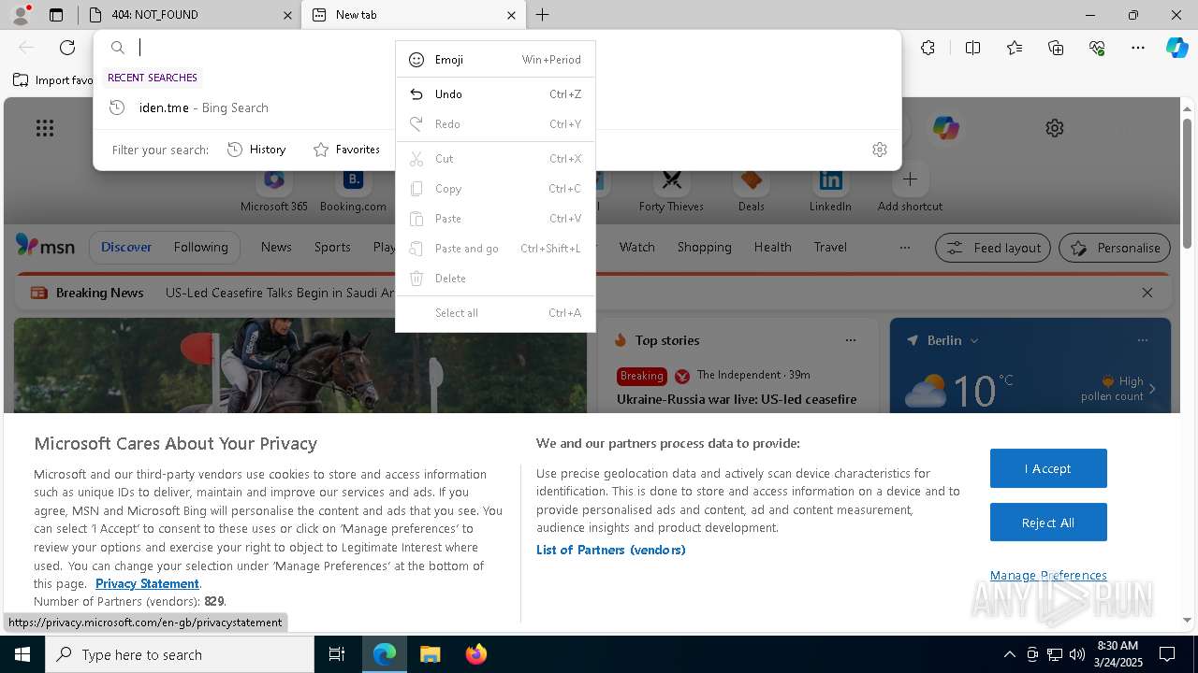Open the News tab on MSN
Viewport: 1198px width, 673px height.
(276, 248)
